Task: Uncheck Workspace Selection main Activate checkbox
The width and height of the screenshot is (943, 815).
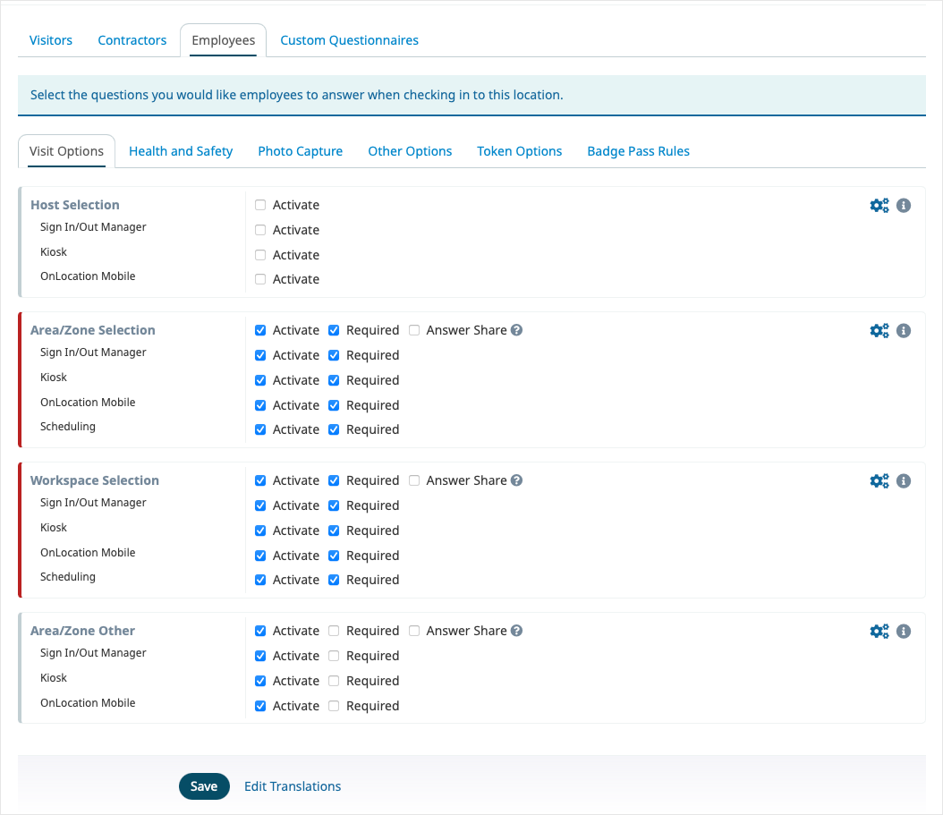Action: click(260, 480)
